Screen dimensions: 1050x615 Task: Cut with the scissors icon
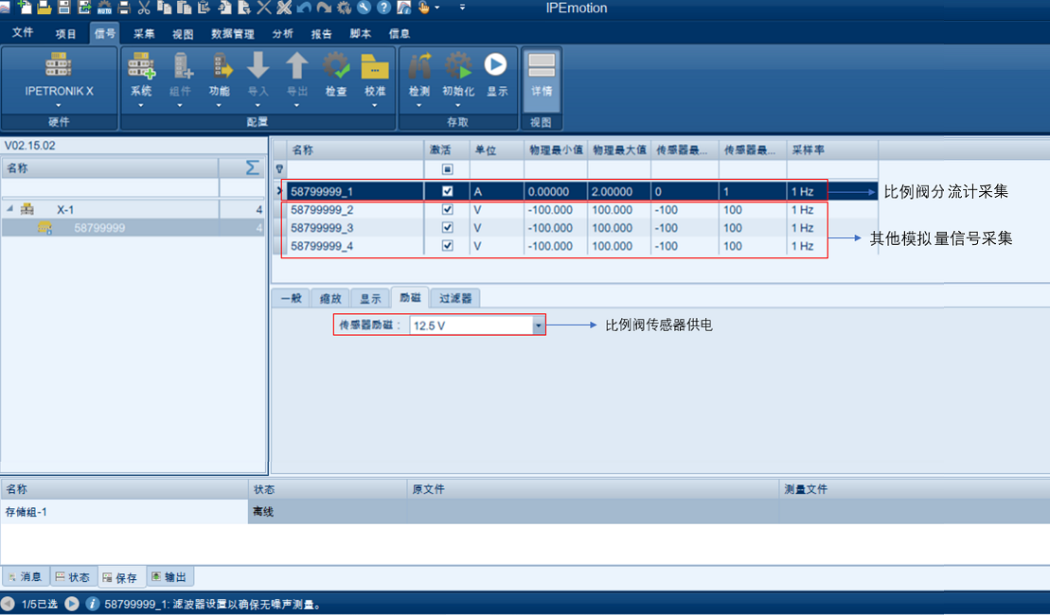click(144, 8)
